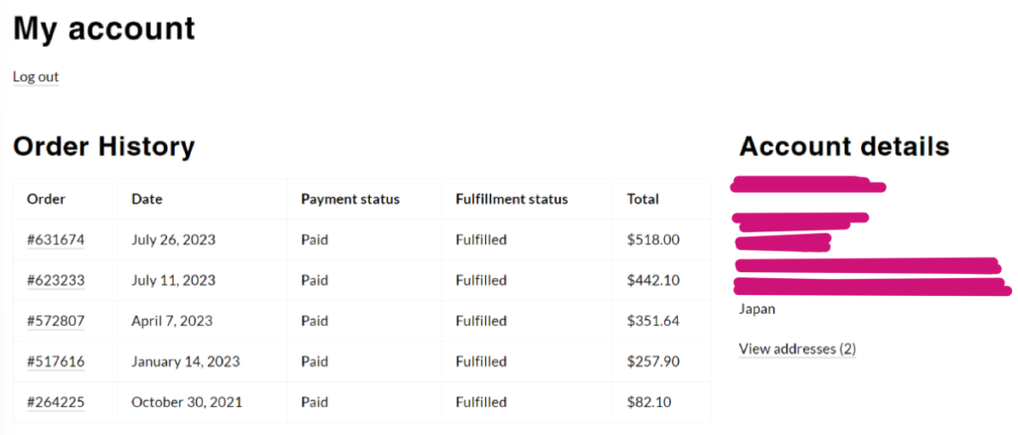Screen dimensions: 1018x435
Task: Click the Order column header
Action: click(x=46, y=199)
